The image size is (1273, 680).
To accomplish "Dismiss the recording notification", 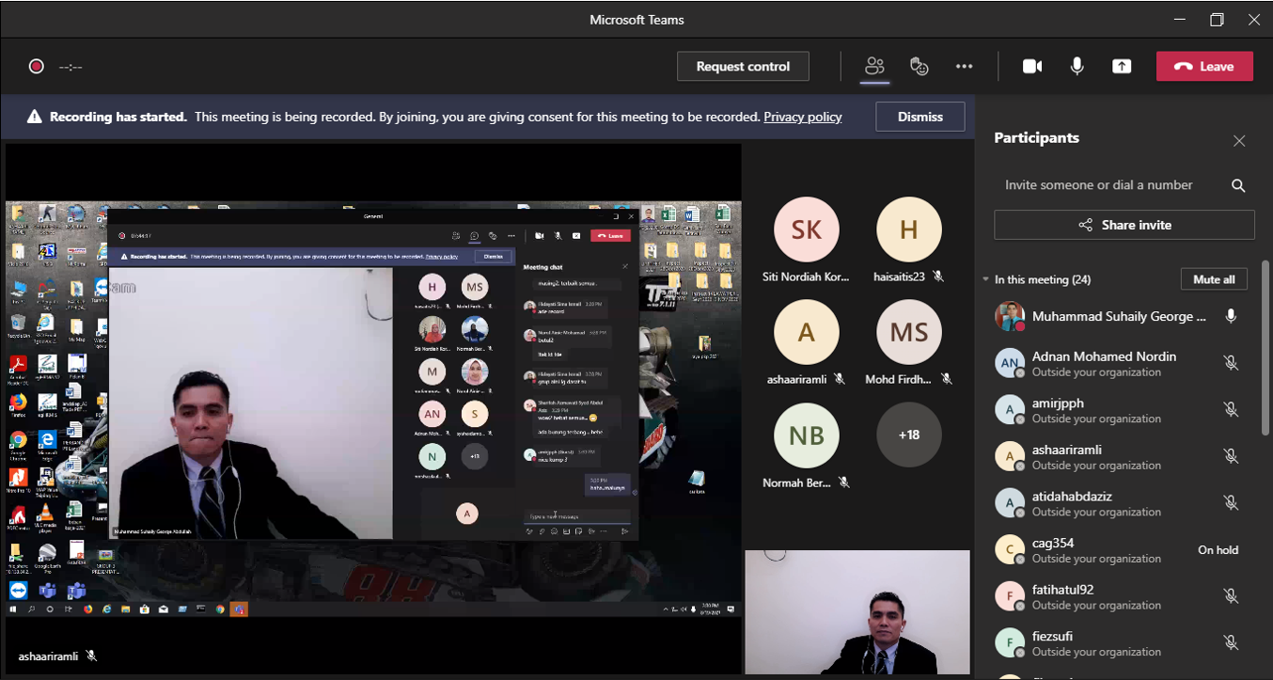I will (919, 116).
